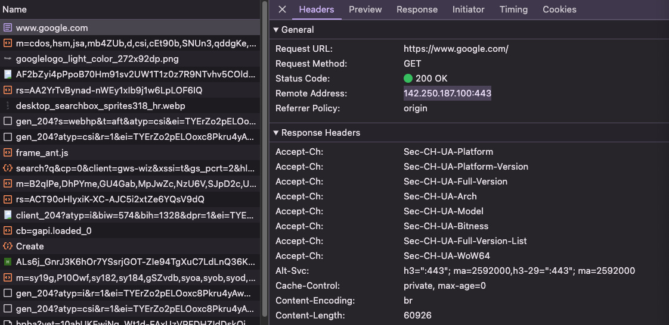Click the Sec-CH-UA-WoW64 header value
Image resolution: width=669 pixels, height=325 pixels.
click(447, 256)
